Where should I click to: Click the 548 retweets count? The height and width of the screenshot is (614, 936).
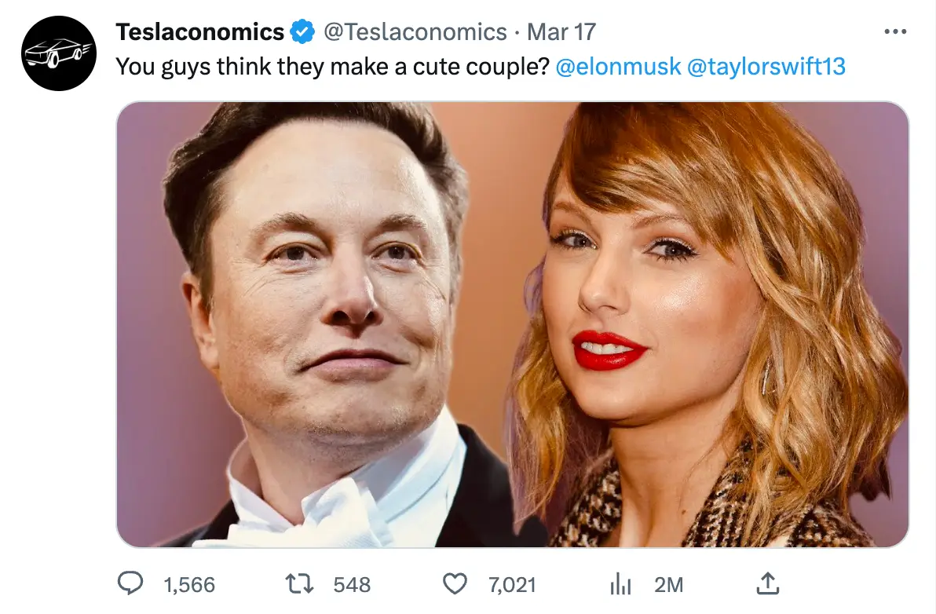[x=352, y=584]
